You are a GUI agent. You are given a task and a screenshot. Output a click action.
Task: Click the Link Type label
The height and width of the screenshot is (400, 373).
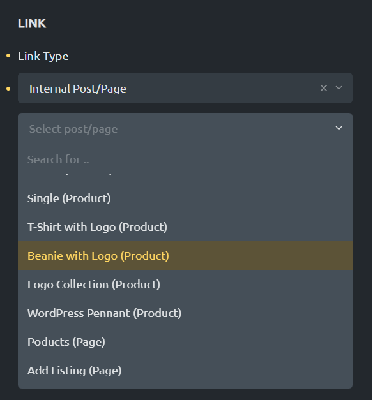click(x=43, y=56)
